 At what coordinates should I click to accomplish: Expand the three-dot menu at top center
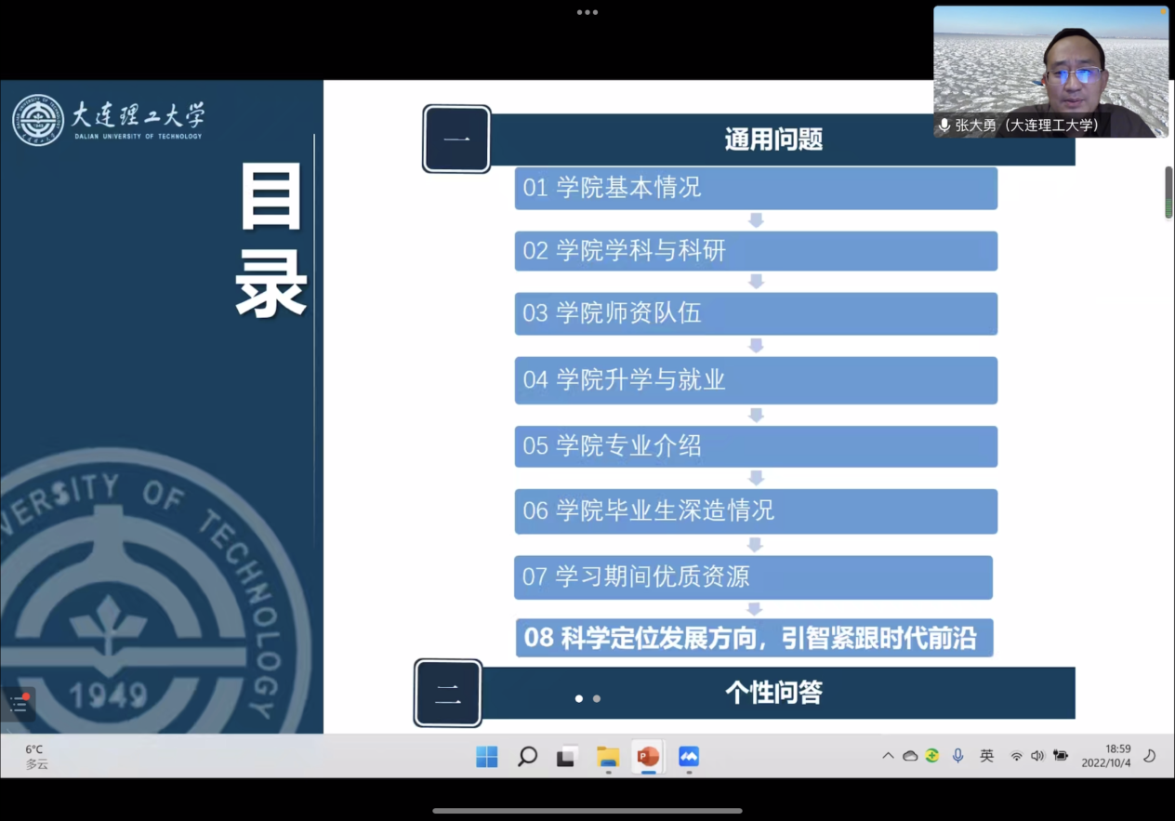pos(587,12)
